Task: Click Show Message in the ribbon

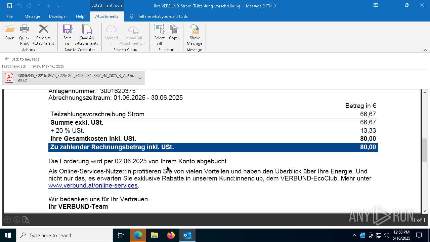Action: (195, 35)
